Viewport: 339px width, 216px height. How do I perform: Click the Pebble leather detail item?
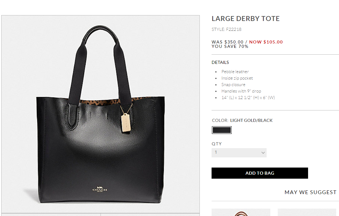point(235,72)
